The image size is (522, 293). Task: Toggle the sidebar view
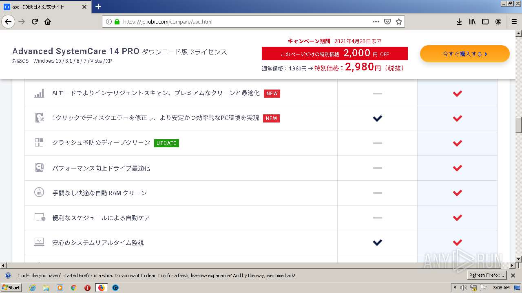tap(485, 22)
